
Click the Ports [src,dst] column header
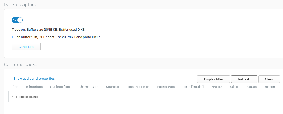pos(193,87)
